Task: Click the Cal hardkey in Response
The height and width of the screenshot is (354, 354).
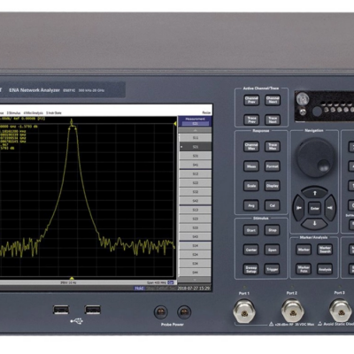Action: click(273, 205)
